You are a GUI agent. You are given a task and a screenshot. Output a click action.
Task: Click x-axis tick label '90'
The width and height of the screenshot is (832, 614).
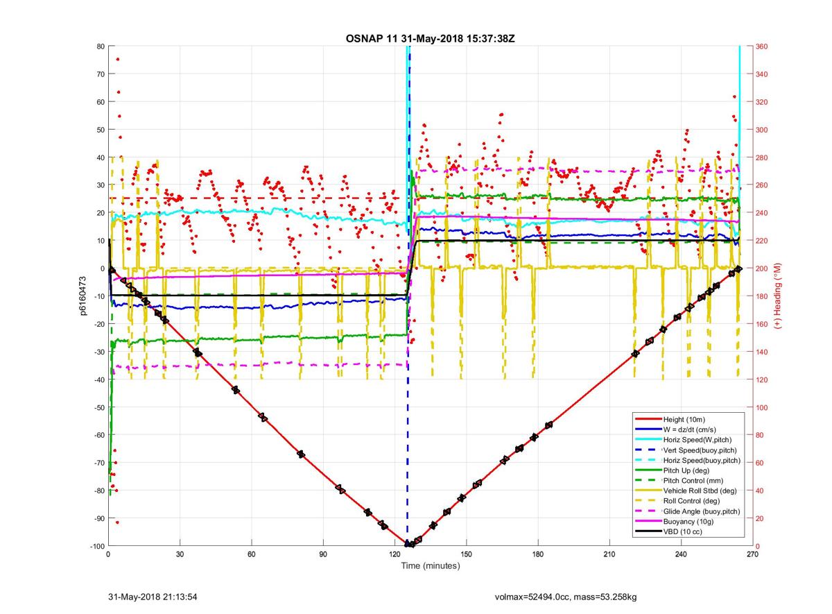[x=323, y=554]
